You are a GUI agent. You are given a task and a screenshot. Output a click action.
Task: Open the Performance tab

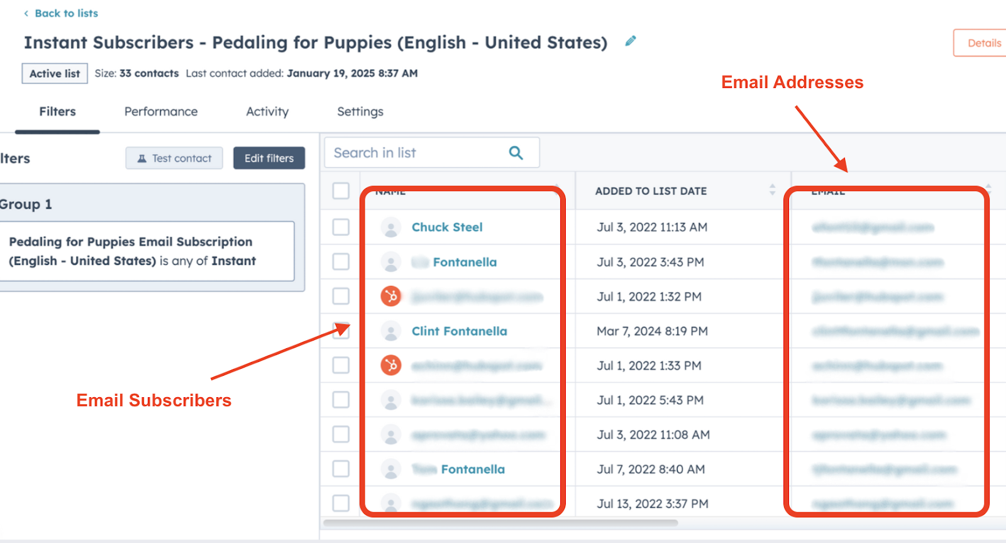pos(161,112)
